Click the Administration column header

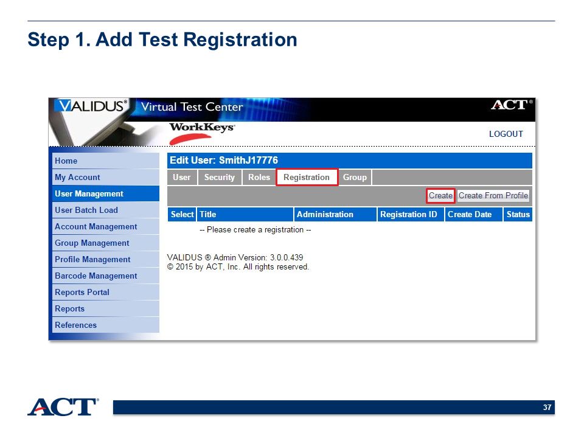tap(335, 215)
